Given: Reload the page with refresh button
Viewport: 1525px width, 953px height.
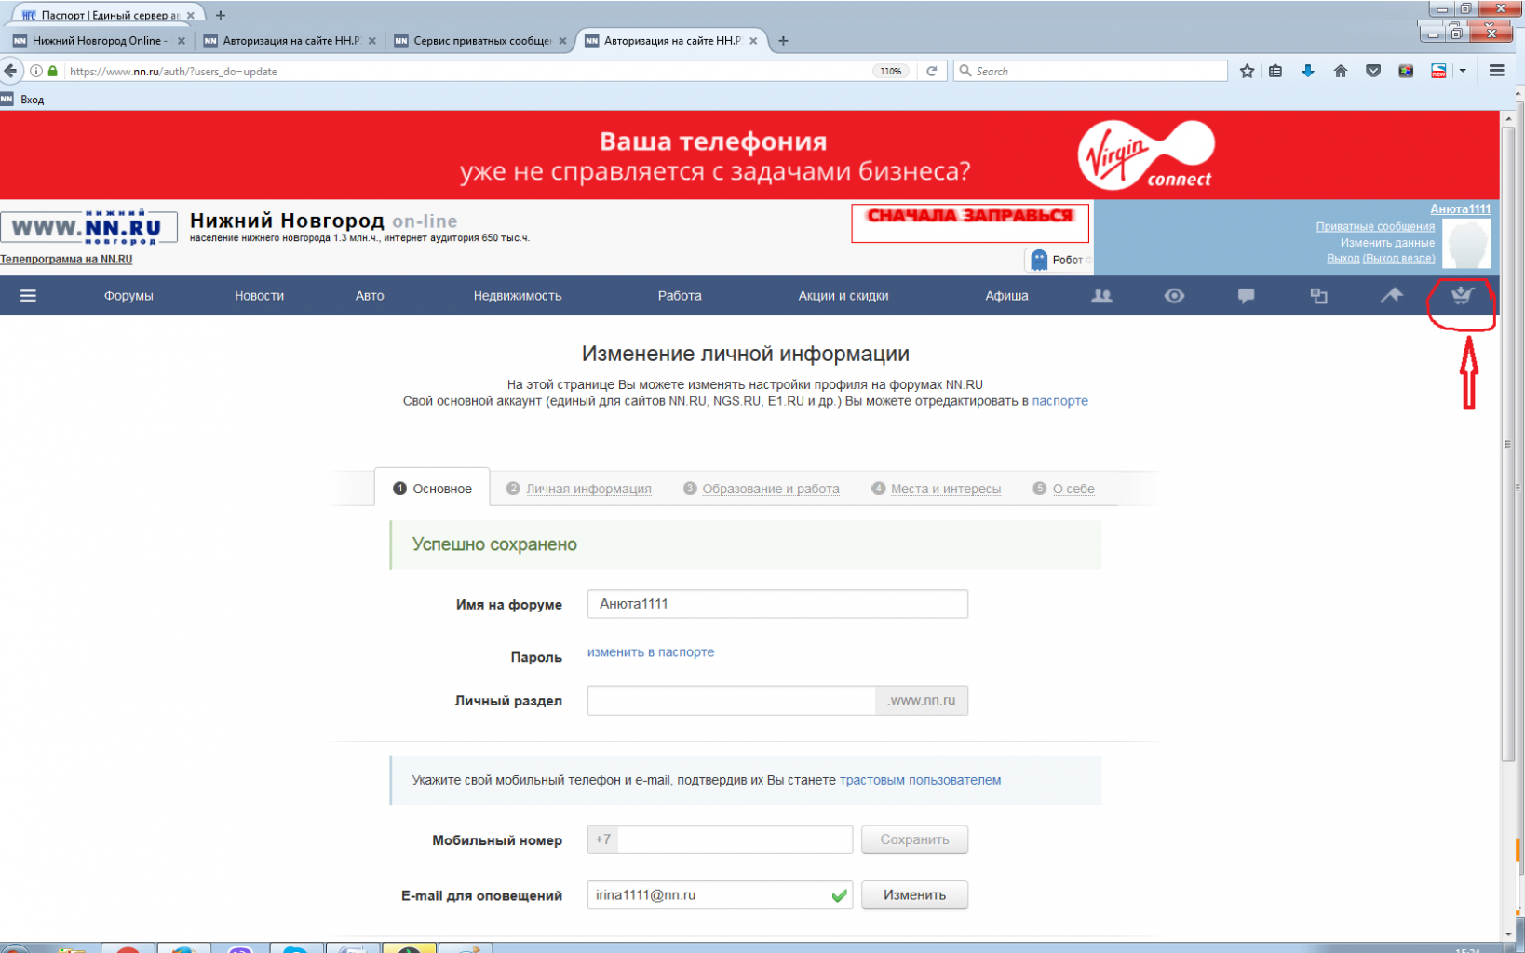Looking at the screenshot, I should pos(931,71).
